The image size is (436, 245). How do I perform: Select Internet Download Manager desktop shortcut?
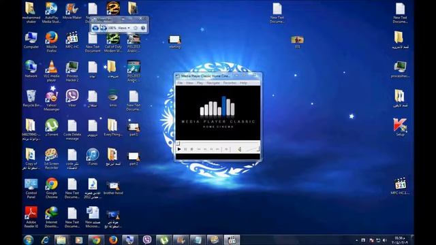tap(52, 218)
